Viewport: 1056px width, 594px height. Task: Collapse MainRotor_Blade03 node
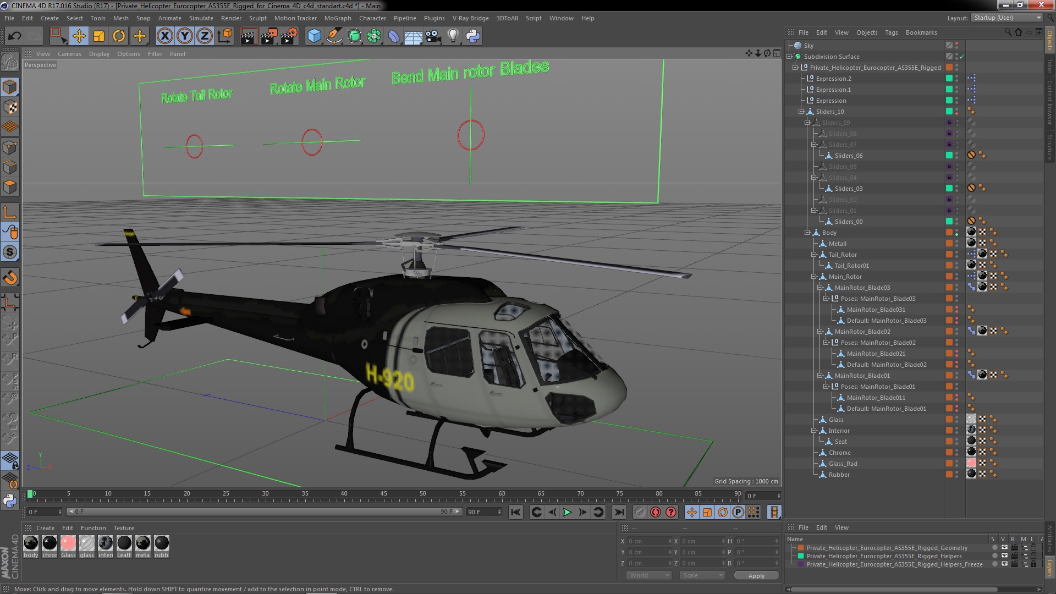(820, 288)
